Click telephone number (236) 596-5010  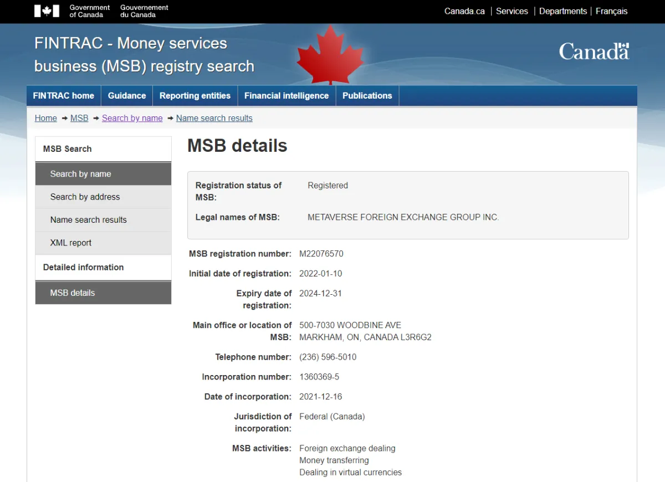click(x=328, y=357)
